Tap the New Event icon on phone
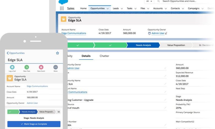The image size is (215, 129). pyautogui.click(x=41, y=67)
